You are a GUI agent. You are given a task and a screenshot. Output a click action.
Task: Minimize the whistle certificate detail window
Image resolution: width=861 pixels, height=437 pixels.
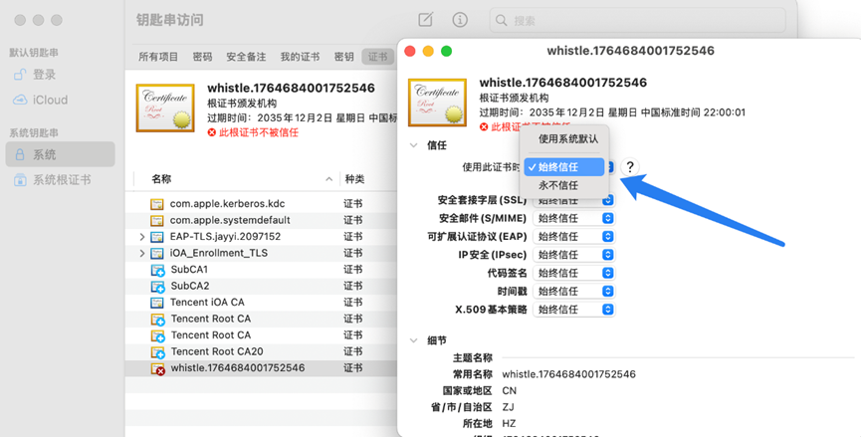pyautogui.click(x=428, y=51)
